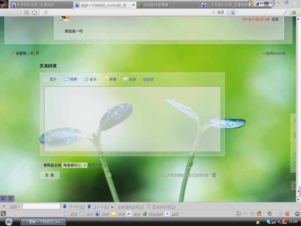
Task: Click the monkey face addon icon
Action: coord(259,214)
